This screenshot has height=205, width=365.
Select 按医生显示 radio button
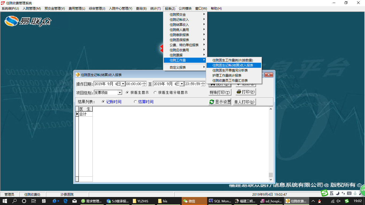(x=137, y=93)
